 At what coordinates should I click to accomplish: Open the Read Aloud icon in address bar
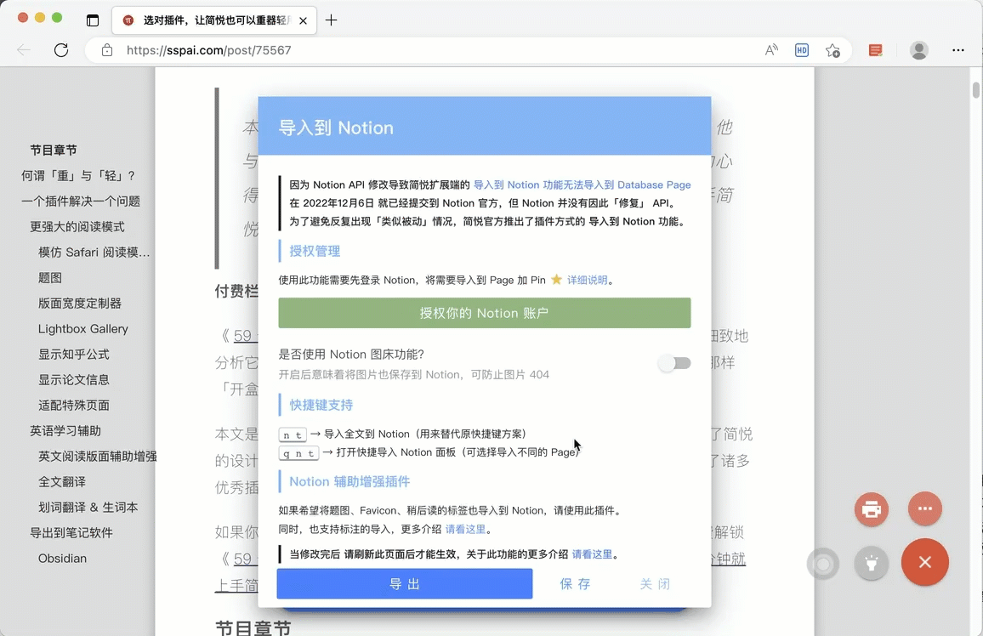point(771,50)
